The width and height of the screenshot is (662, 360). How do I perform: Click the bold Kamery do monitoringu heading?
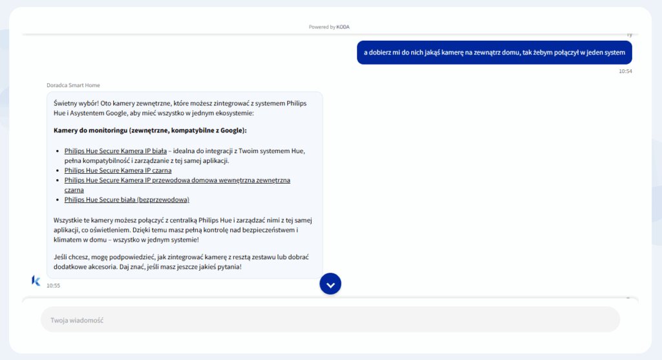(x=150, y=131)
